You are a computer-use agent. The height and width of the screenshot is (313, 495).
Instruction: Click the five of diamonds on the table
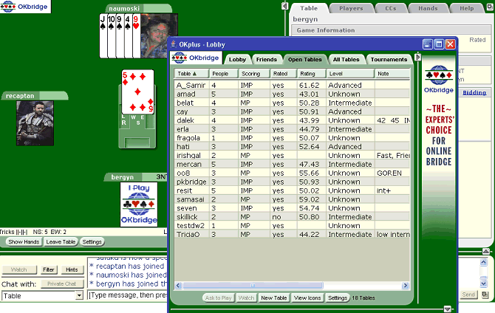[137, 92]
